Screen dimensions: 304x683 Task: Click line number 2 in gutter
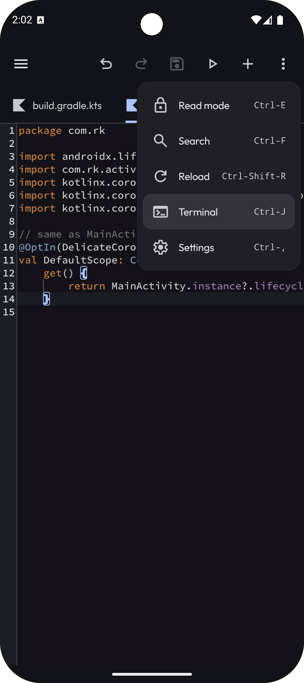12,143
